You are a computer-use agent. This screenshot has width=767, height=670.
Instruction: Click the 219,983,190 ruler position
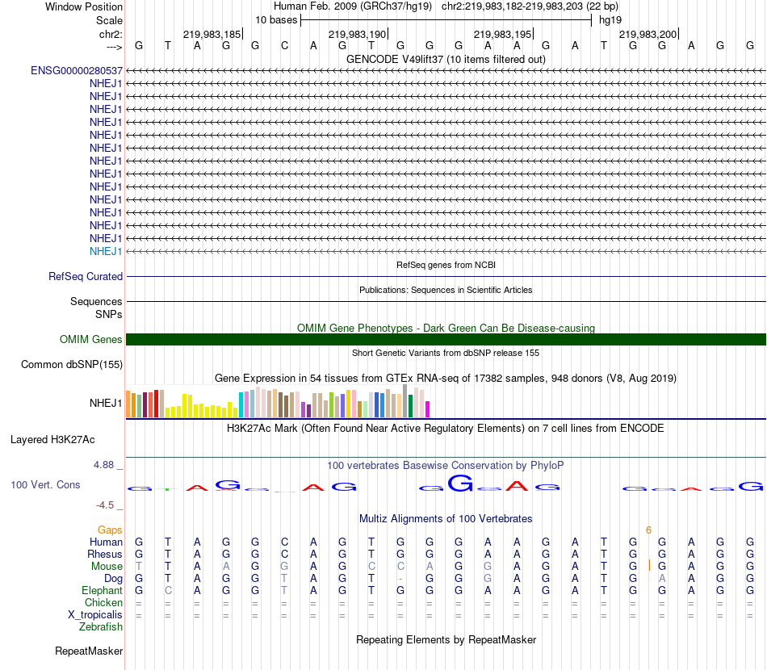pos(357,34)
